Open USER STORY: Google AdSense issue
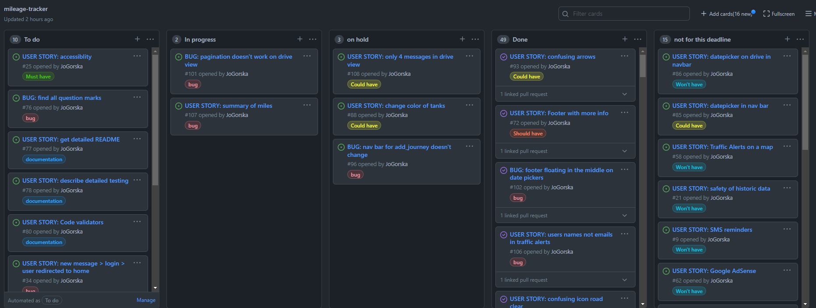 click(714, 271)
